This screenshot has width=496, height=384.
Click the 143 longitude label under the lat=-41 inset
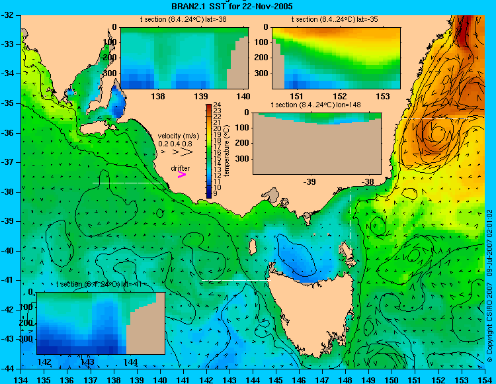[87, 361]
